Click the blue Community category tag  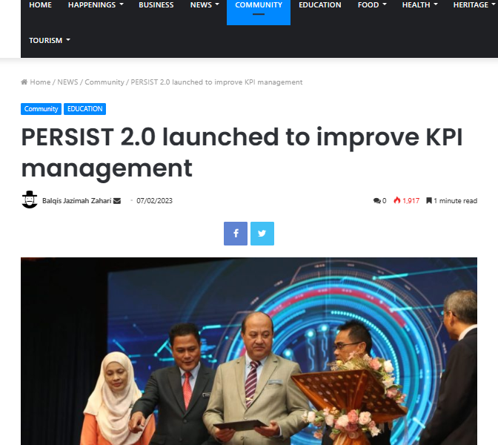pyautogui.click(x=41, y=109)
